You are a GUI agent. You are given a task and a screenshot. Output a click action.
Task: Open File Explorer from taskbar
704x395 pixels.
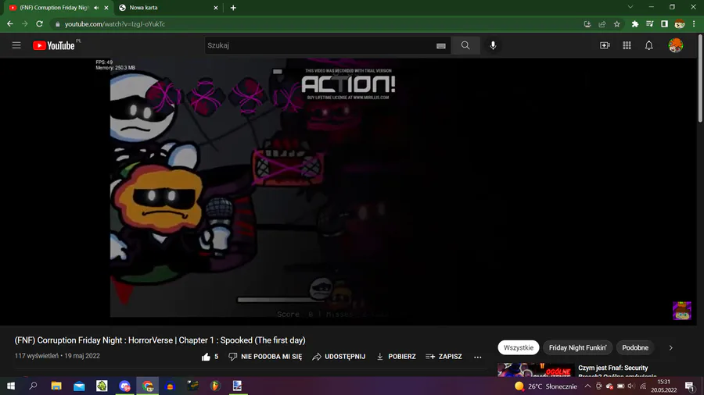coord(56,386)
